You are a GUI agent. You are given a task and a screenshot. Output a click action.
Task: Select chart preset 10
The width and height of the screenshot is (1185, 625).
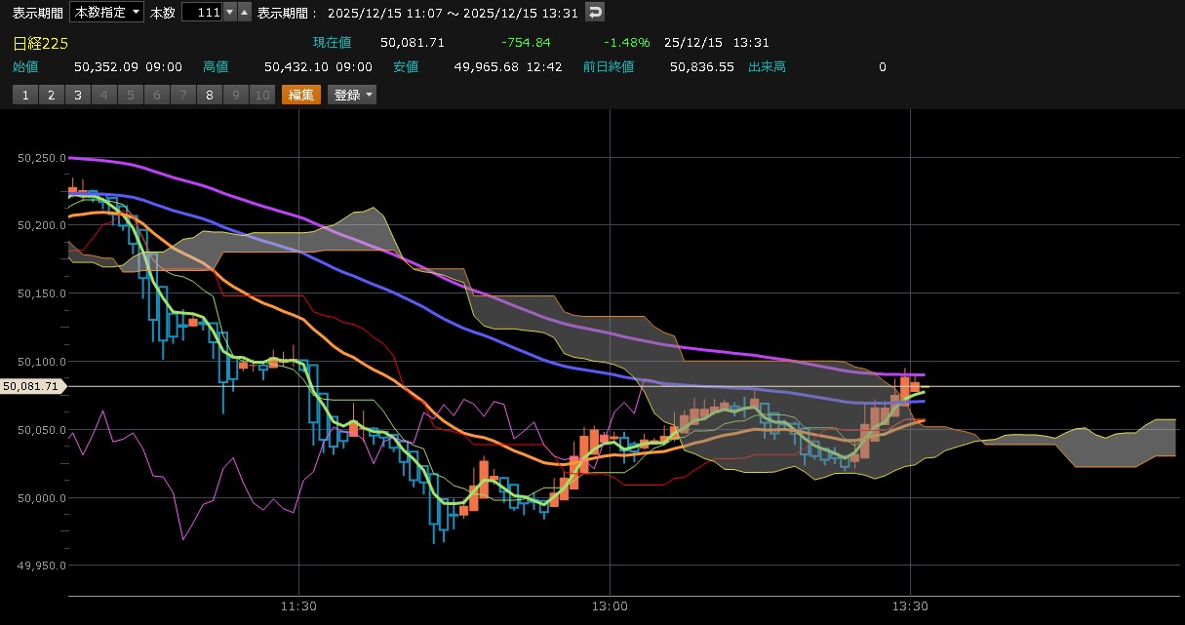click(x=261, y=95)
